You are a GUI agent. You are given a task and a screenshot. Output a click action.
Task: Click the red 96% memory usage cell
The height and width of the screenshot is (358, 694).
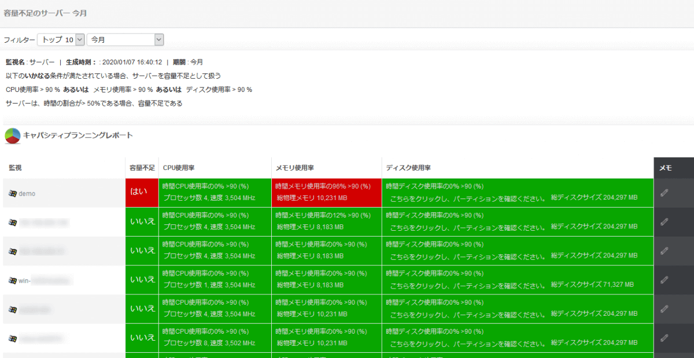[327, 193]
